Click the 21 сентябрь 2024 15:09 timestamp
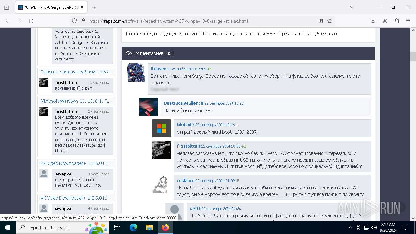Viewport: 416px width, 234px height. pyautogui.click(x=187, y=69)
